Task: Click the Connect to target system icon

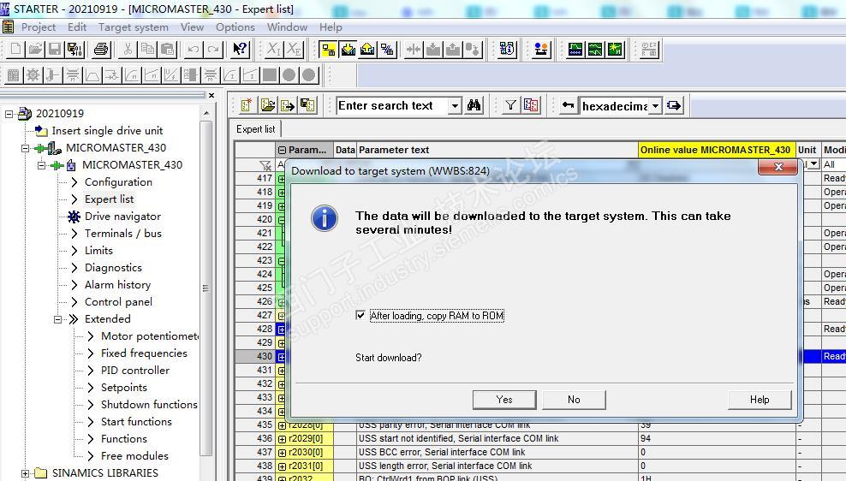Action: (x=328, y=50)
